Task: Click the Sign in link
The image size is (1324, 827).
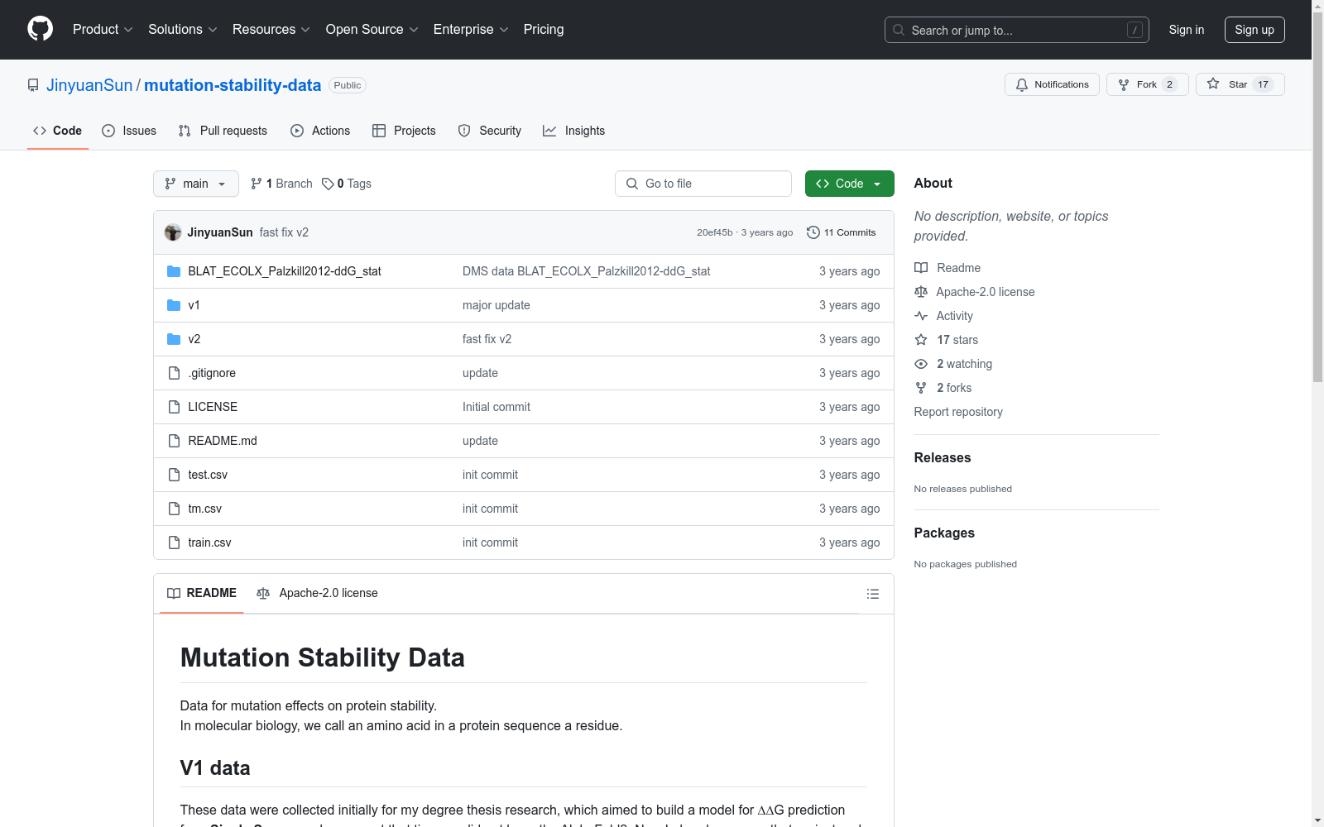Action: tap(1187, 30)
